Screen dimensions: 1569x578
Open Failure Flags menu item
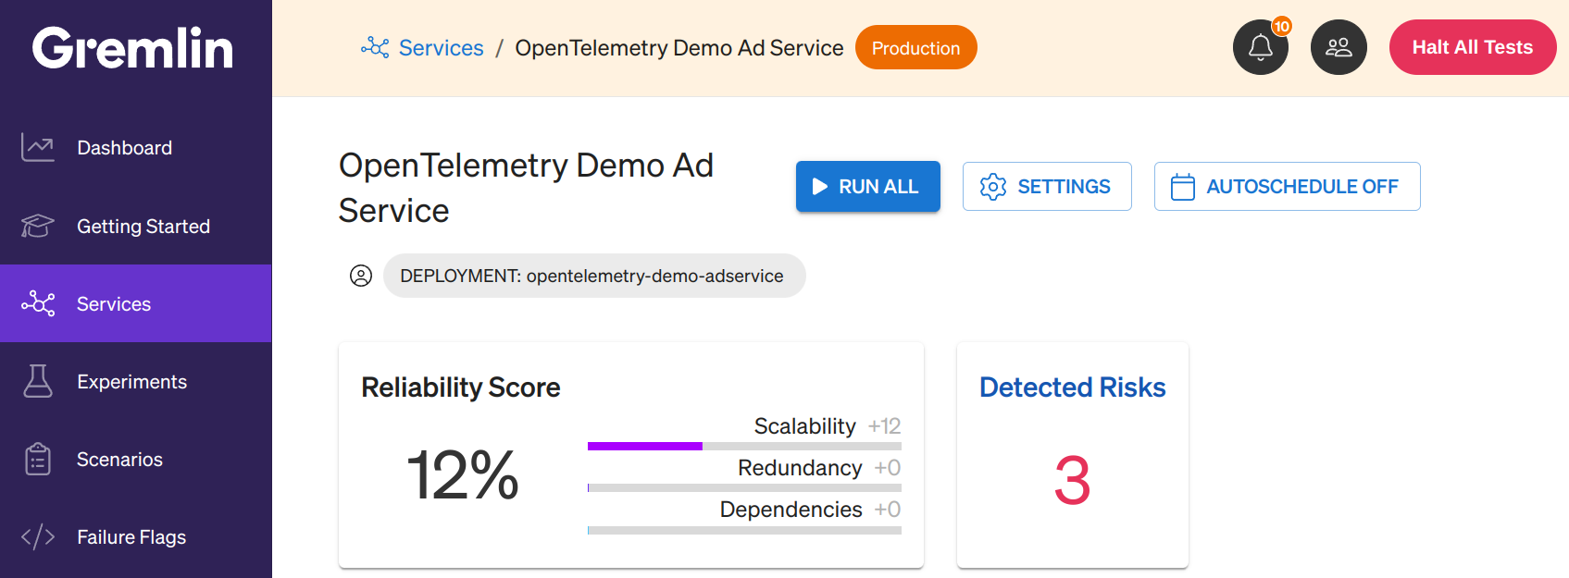[x=136, y=536]
